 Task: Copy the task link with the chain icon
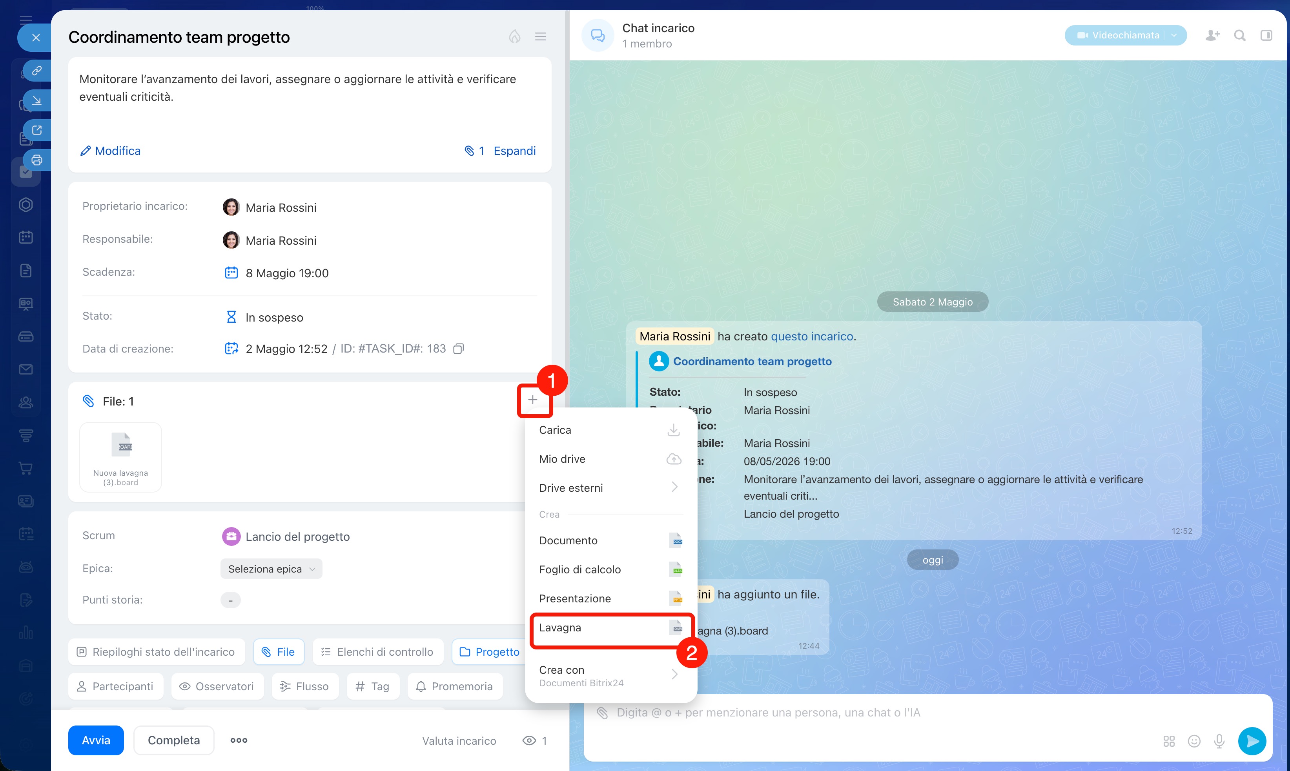point(36,71)
